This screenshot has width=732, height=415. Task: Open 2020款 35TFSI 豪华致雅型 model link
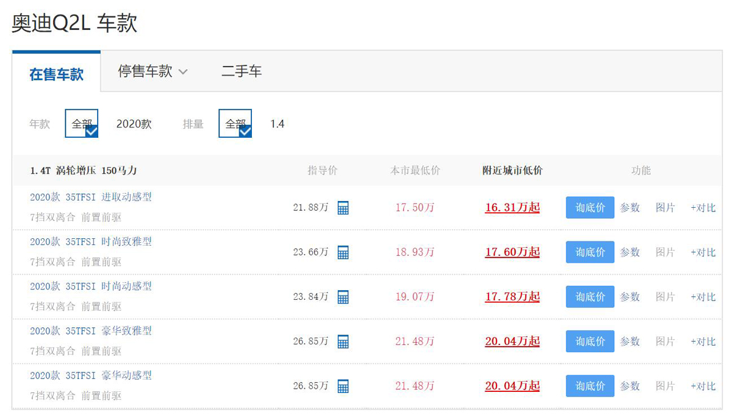point(91,330)
